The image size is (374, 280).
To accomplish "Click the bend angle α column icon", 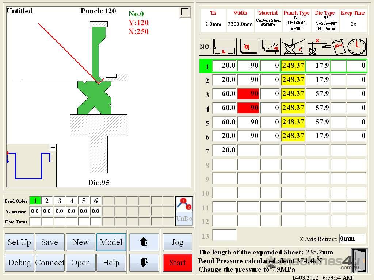I will (248, 47).
